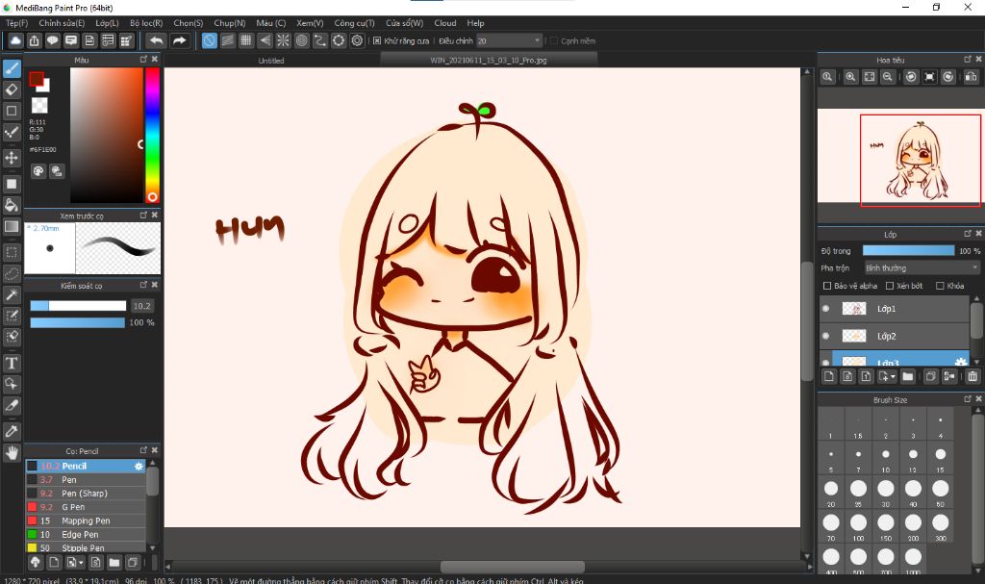
Task: Turn off snap with the blue Snap Off icon
Action: (x=209, y=40)
